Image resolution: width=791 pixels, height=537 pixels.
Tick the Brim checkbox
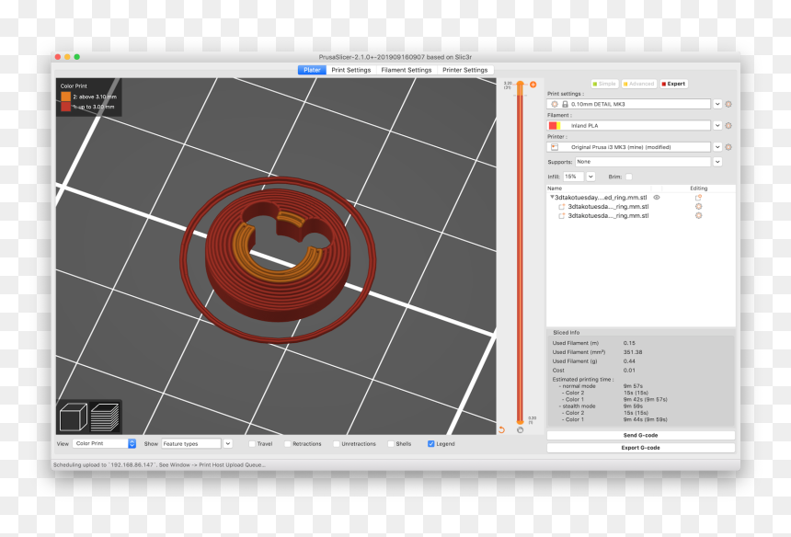point(628,177)
